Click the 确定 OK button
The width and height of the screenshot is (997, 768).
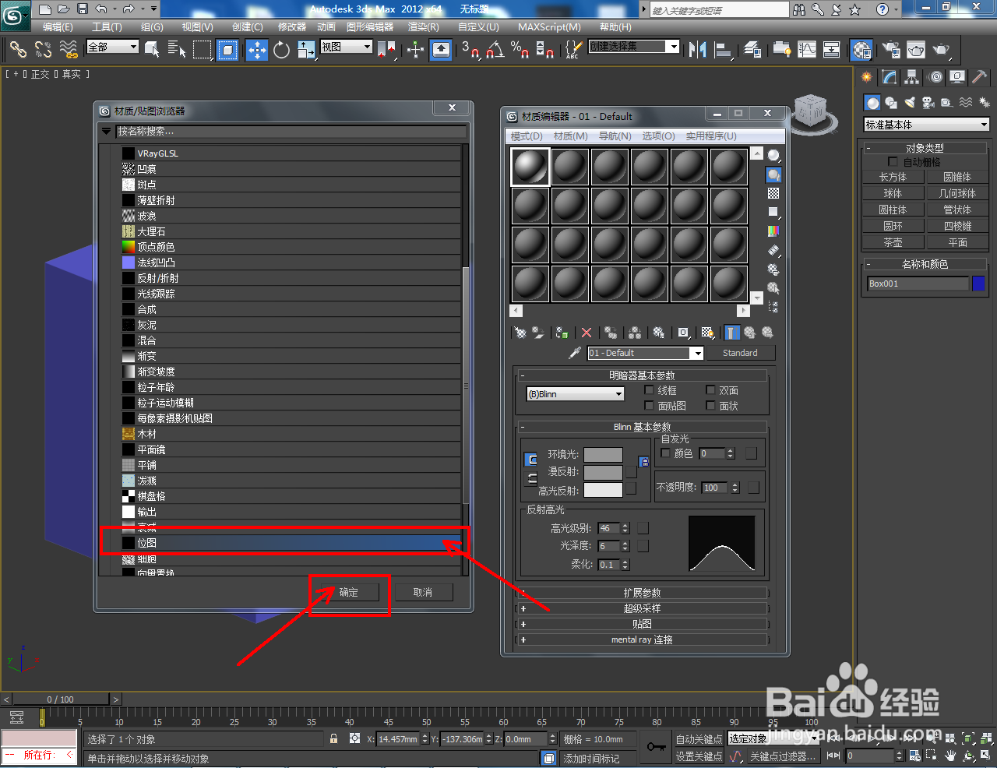point(348,593)
